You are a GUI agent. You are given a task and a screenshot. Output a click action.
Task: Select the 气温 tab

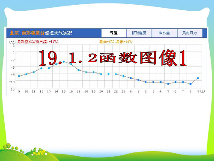tap(114, 33)
